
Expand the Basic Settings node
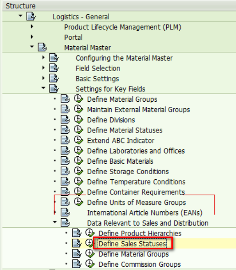[44, 78]
